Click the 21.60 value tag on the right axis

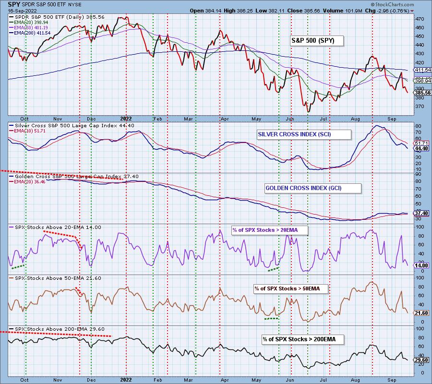click(x=421, y=313)
